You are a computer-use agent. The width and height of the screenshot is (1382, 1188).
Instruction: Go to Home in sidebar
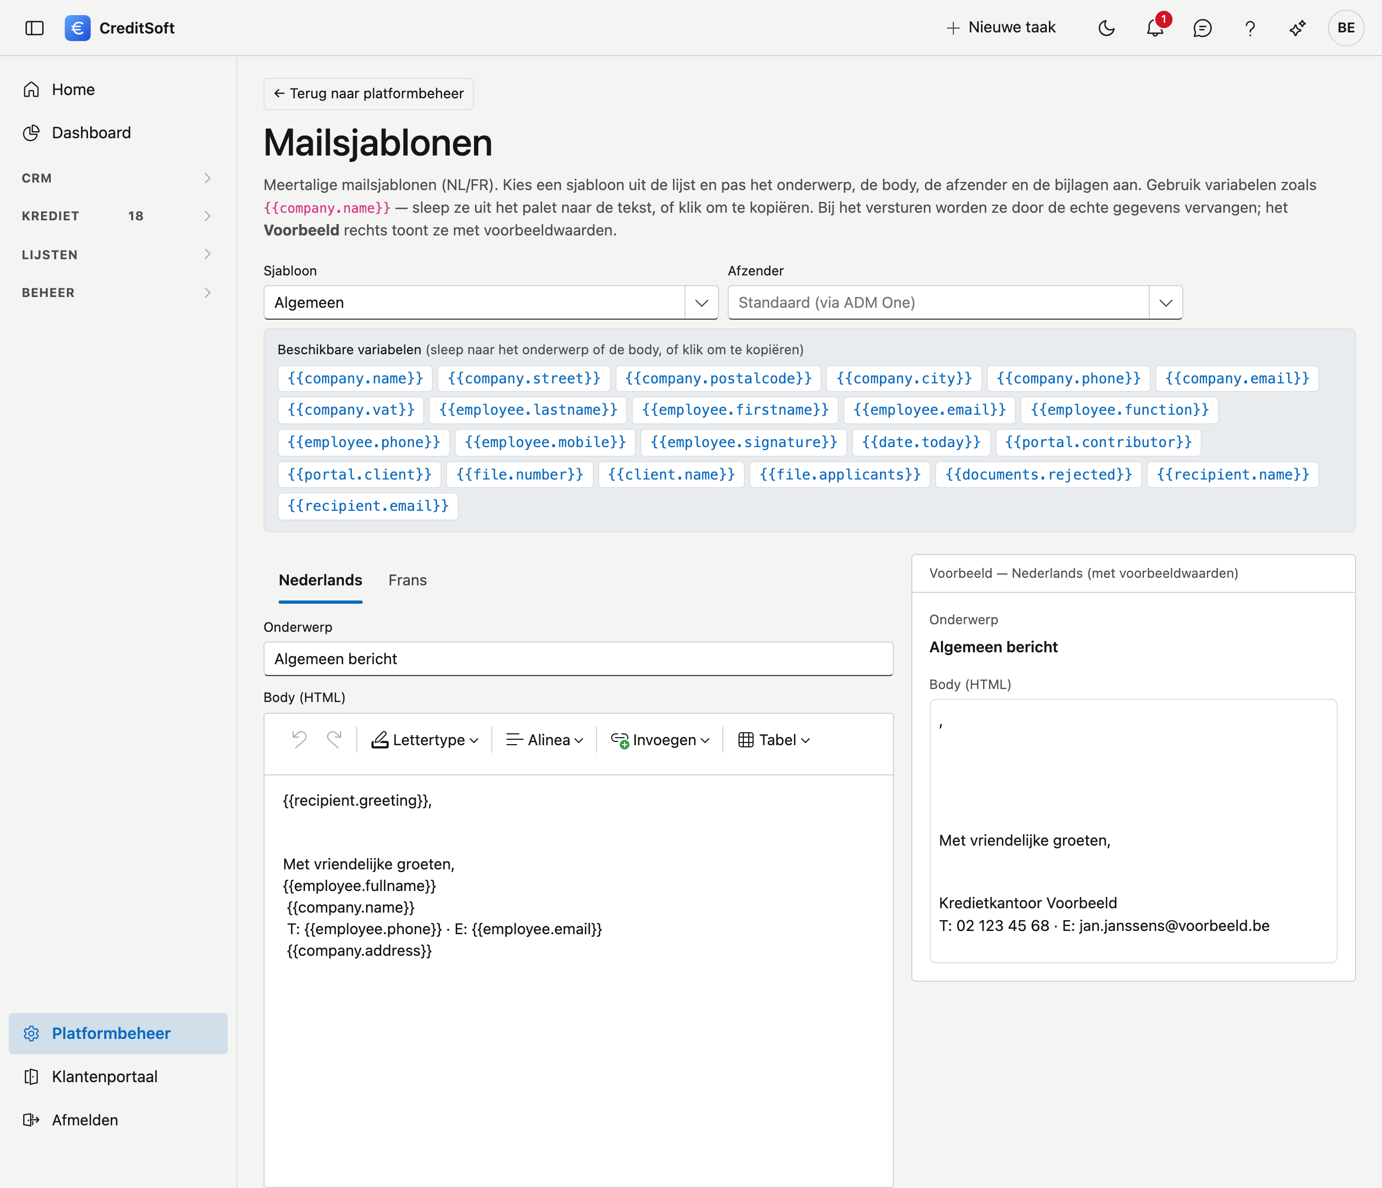[x=118, y=90]
